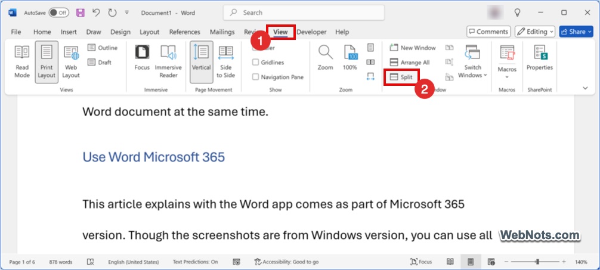
Task: Redo the last action
Action: tap(112, 13)
